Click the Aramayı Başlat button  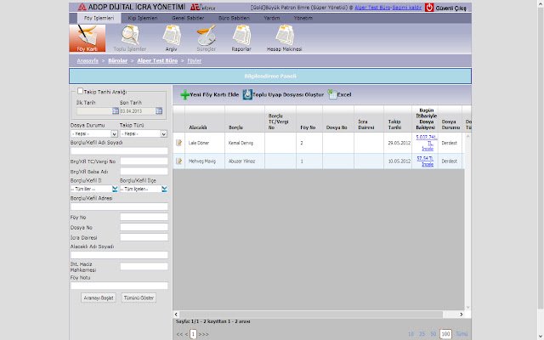tap(99, 297)
